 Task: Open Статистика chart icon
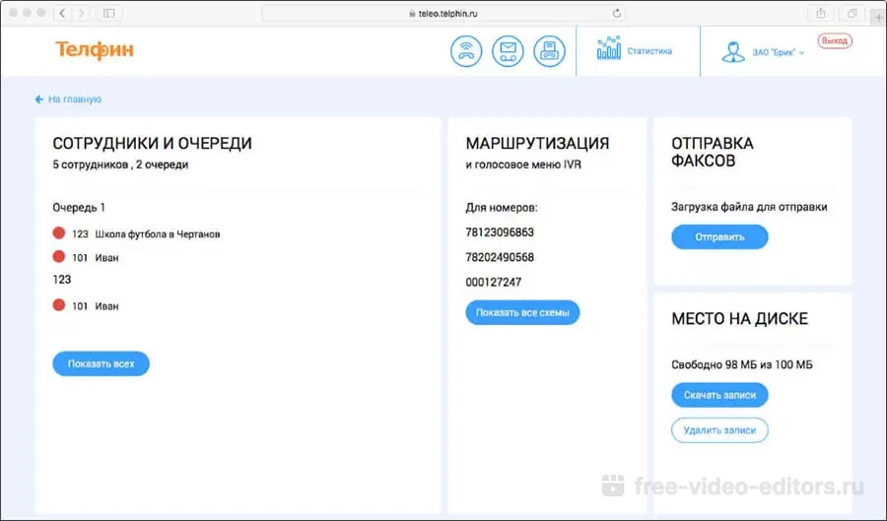(608, 49)
